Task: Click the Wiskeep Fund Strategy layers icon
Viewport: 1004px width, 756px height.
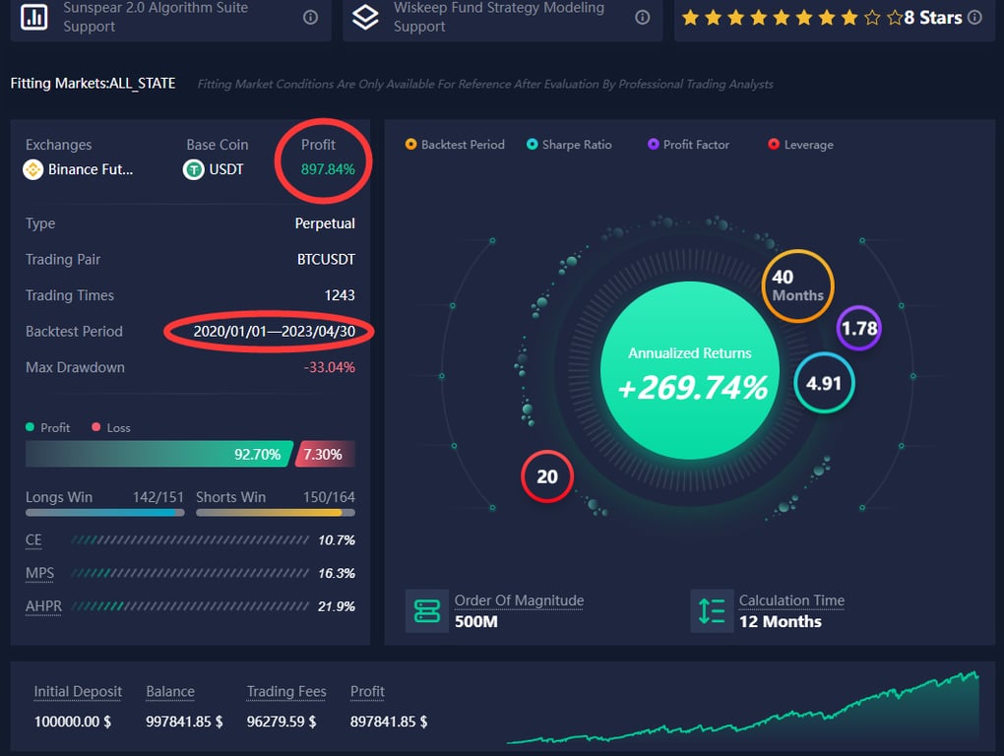Action: [x=365, y=18]
